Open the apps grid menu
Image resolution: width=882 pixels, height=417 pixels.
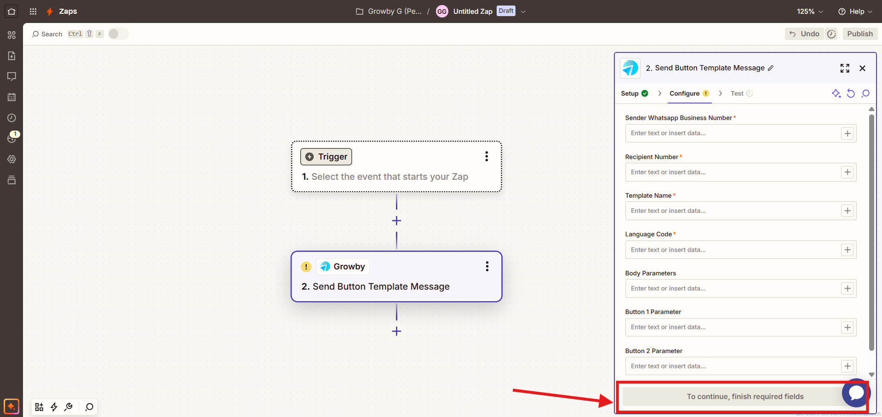point(33,11)
